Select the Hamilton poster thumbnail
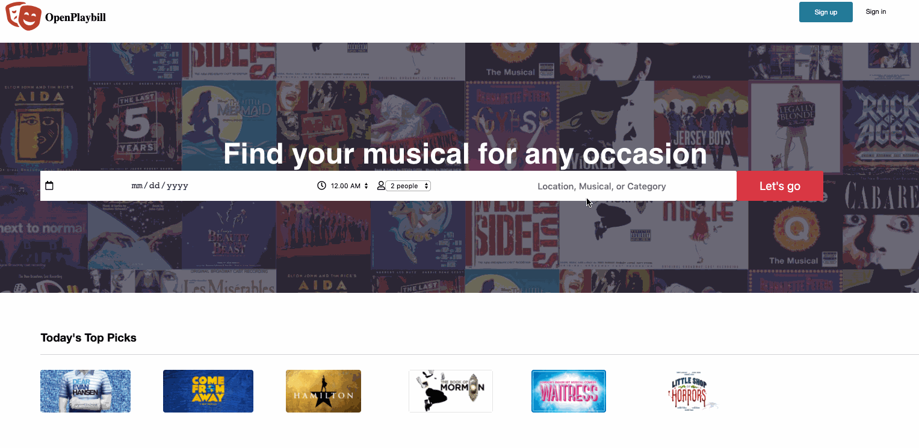The image size is (919, 448). point(323,391)
